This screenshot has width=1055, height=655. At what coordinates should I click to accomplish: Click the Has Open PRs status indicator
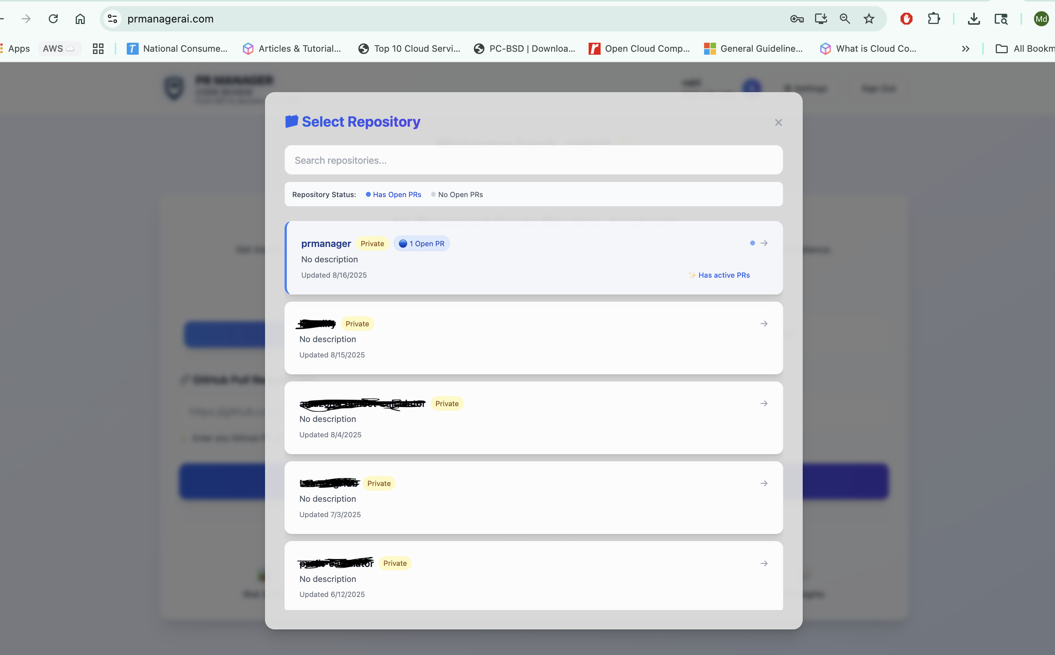[x=394, y=194]
